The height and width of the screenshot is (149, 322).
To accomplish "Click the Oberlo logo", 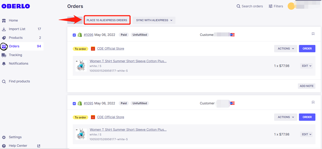I will coord(16,6).
